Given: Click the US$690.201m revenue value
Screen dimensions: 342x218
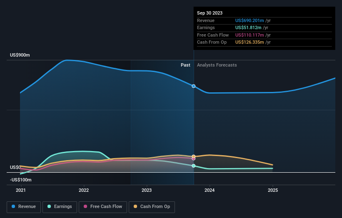Looking at the screenshot, I should 250,20.
